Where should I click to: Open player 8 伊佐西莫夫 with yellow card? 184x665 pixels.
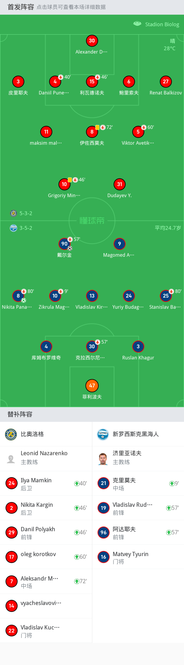(92, 132)
